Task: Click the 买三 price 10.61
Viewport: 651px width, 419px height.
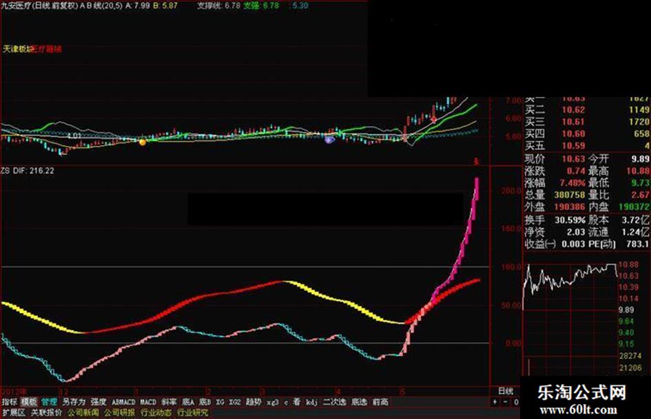Action: pyautogui.click(x=573, y=122)
